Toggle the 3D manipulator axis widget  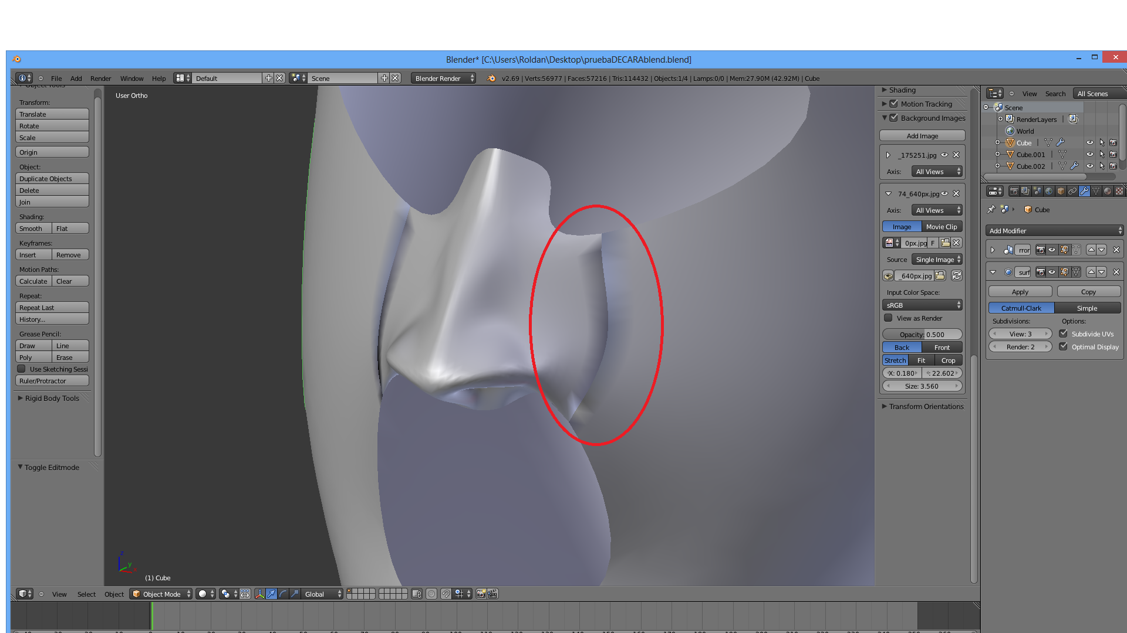[x=259, y=594]
